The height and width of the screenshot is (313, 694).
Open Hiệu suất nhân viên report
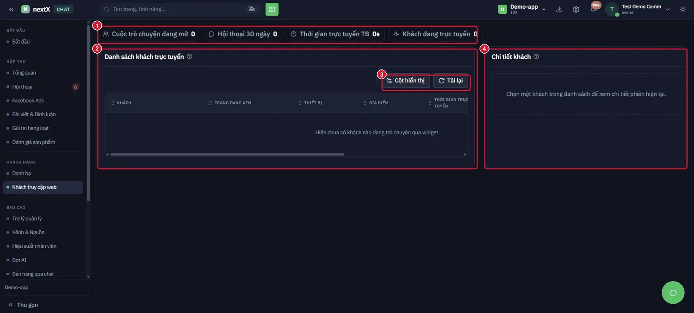(x=43, y=246)
